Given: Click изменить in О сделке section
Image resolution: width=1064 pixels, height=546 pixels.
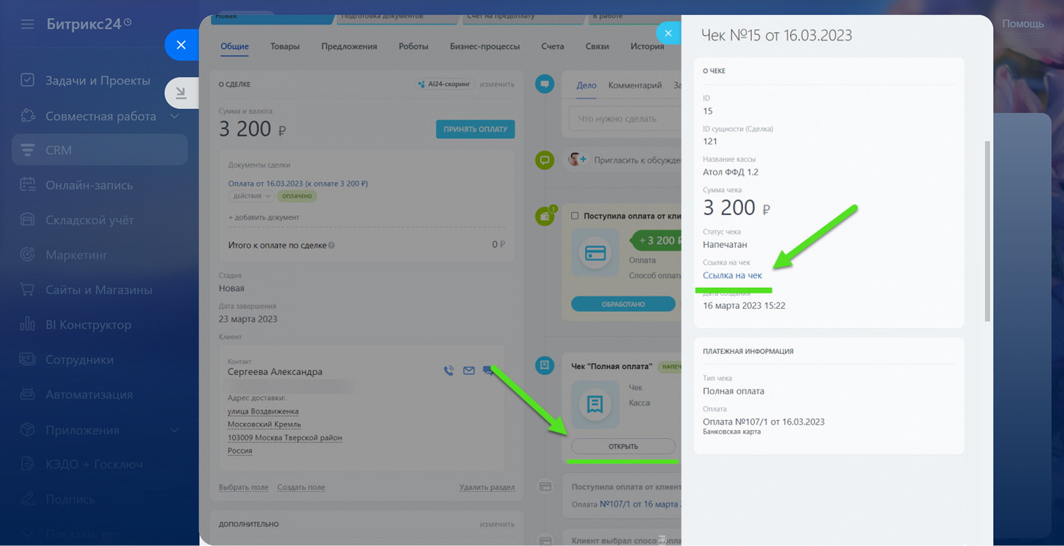Looking at the screenshot, I should 497,84.
